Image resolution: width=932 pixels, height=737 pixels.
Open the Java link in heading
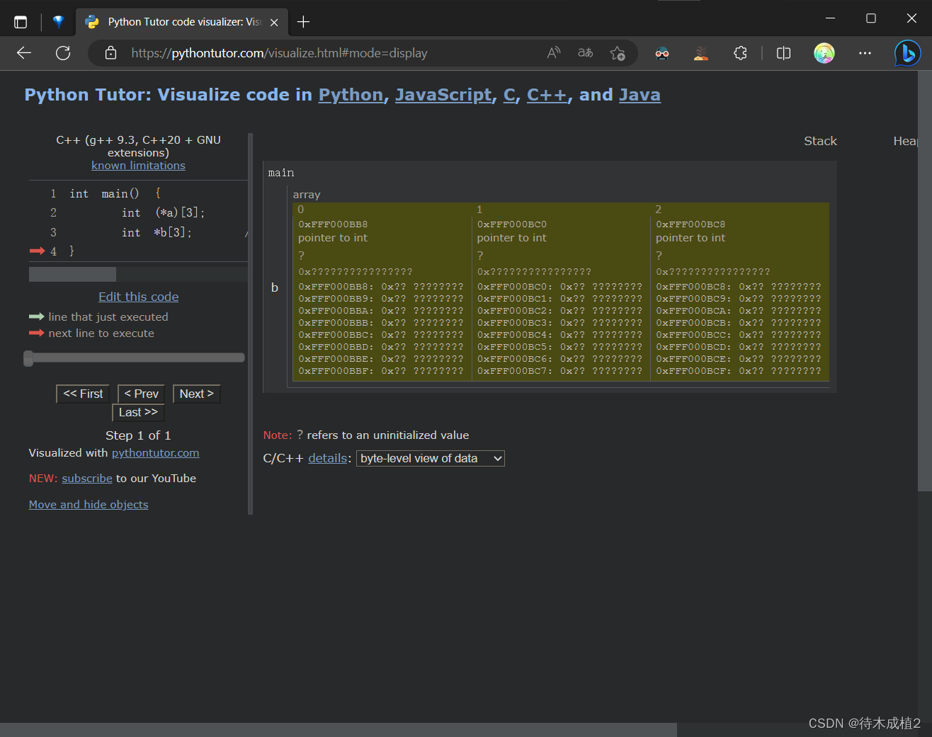pos(640,95)
